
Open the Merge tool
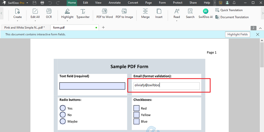pos(145,13)
